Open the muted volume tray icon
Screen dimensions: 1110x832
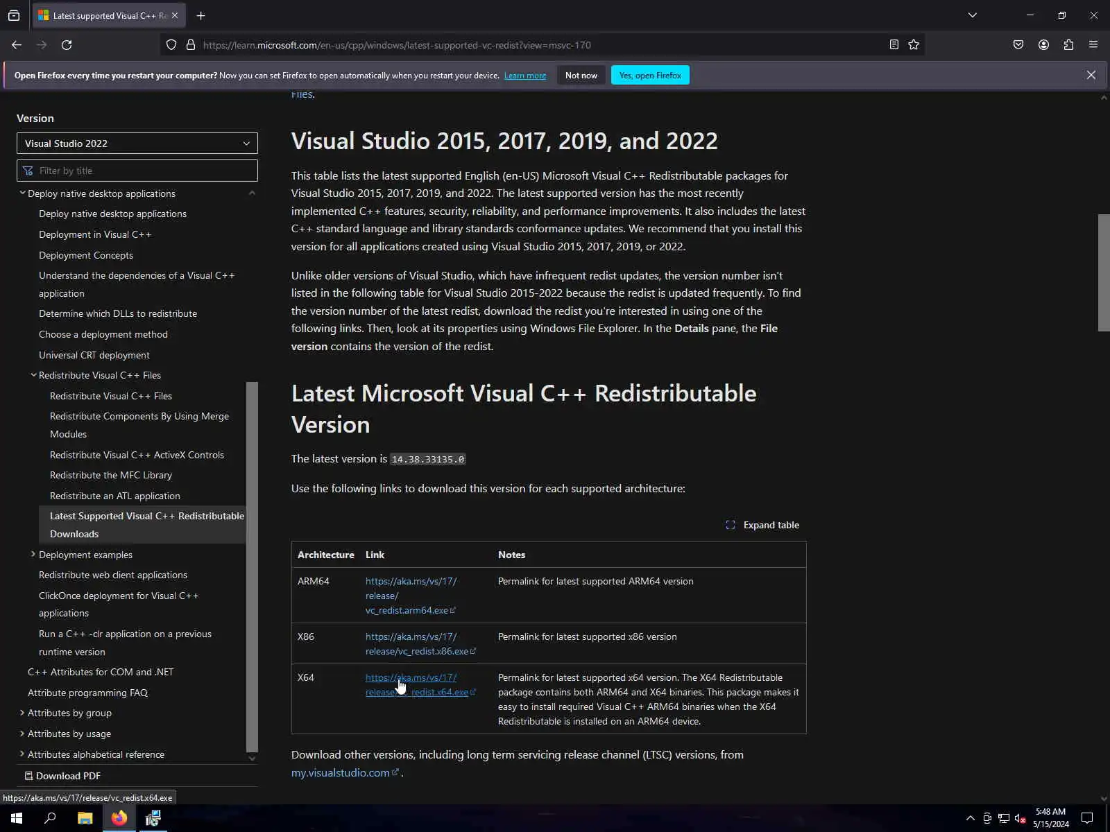click(x=1020, y=818)
